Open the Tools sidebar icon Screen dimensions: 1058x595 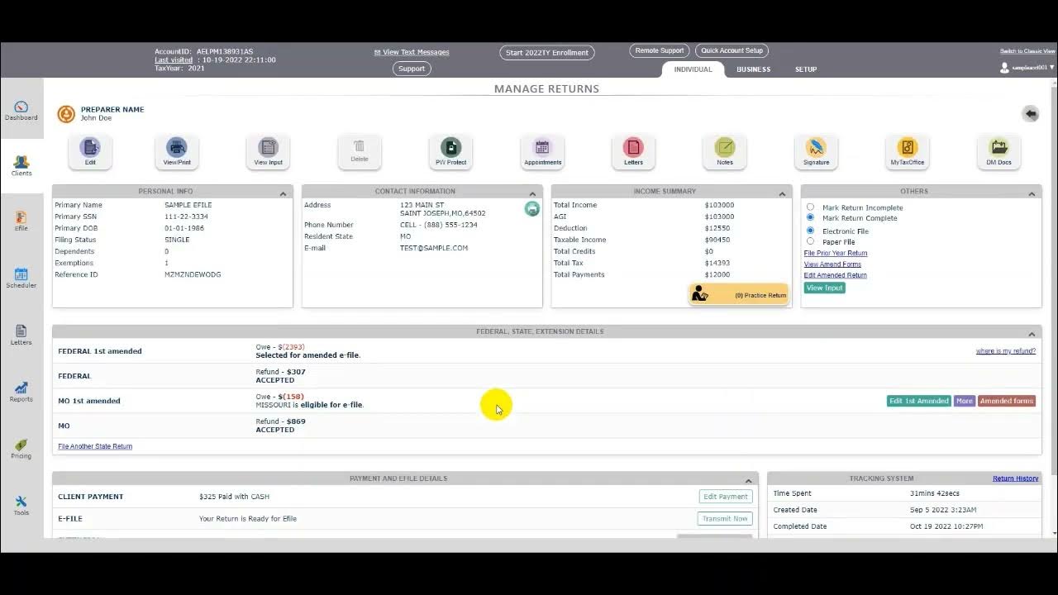pyautogui.click(x=21, y=506)
